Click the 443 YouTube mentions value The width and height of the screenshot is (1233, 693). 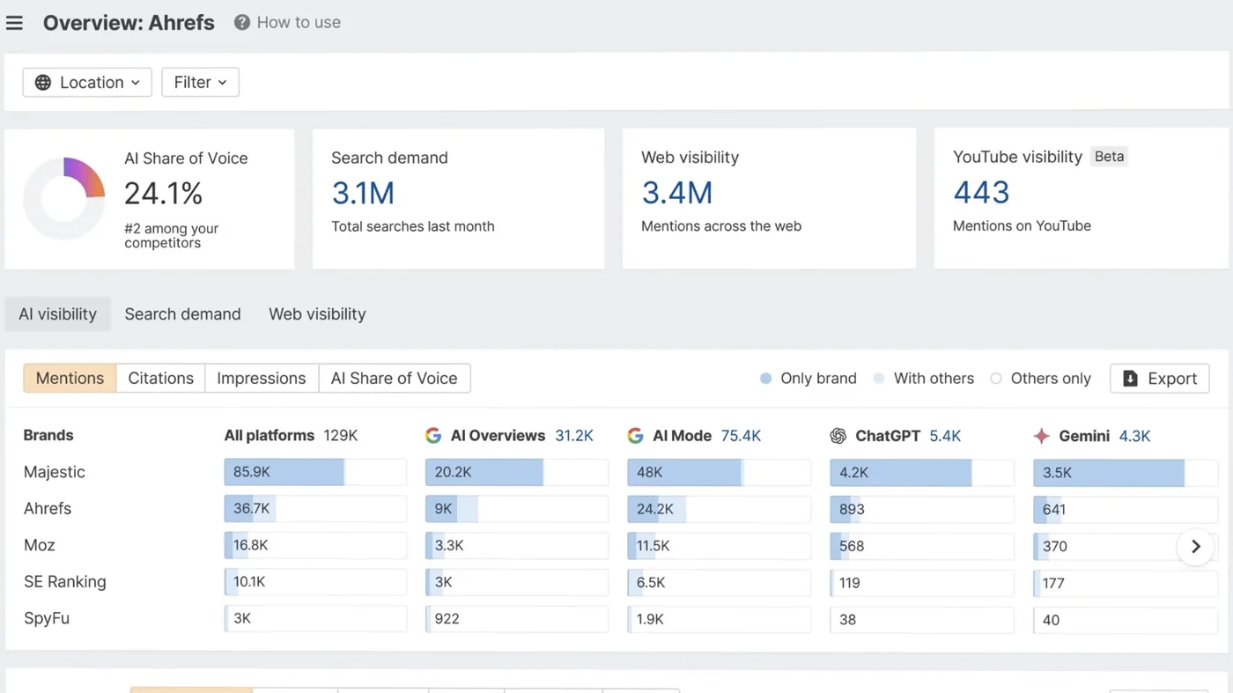(x=981, y=192)
